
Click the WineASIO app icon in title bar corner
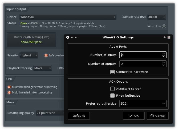pyautogui.click(x=169, y=37)
